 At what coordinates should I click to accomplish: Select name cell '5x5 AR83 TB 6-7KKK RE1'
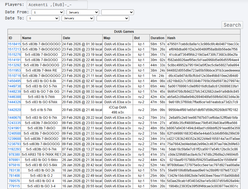coord(41,155)
